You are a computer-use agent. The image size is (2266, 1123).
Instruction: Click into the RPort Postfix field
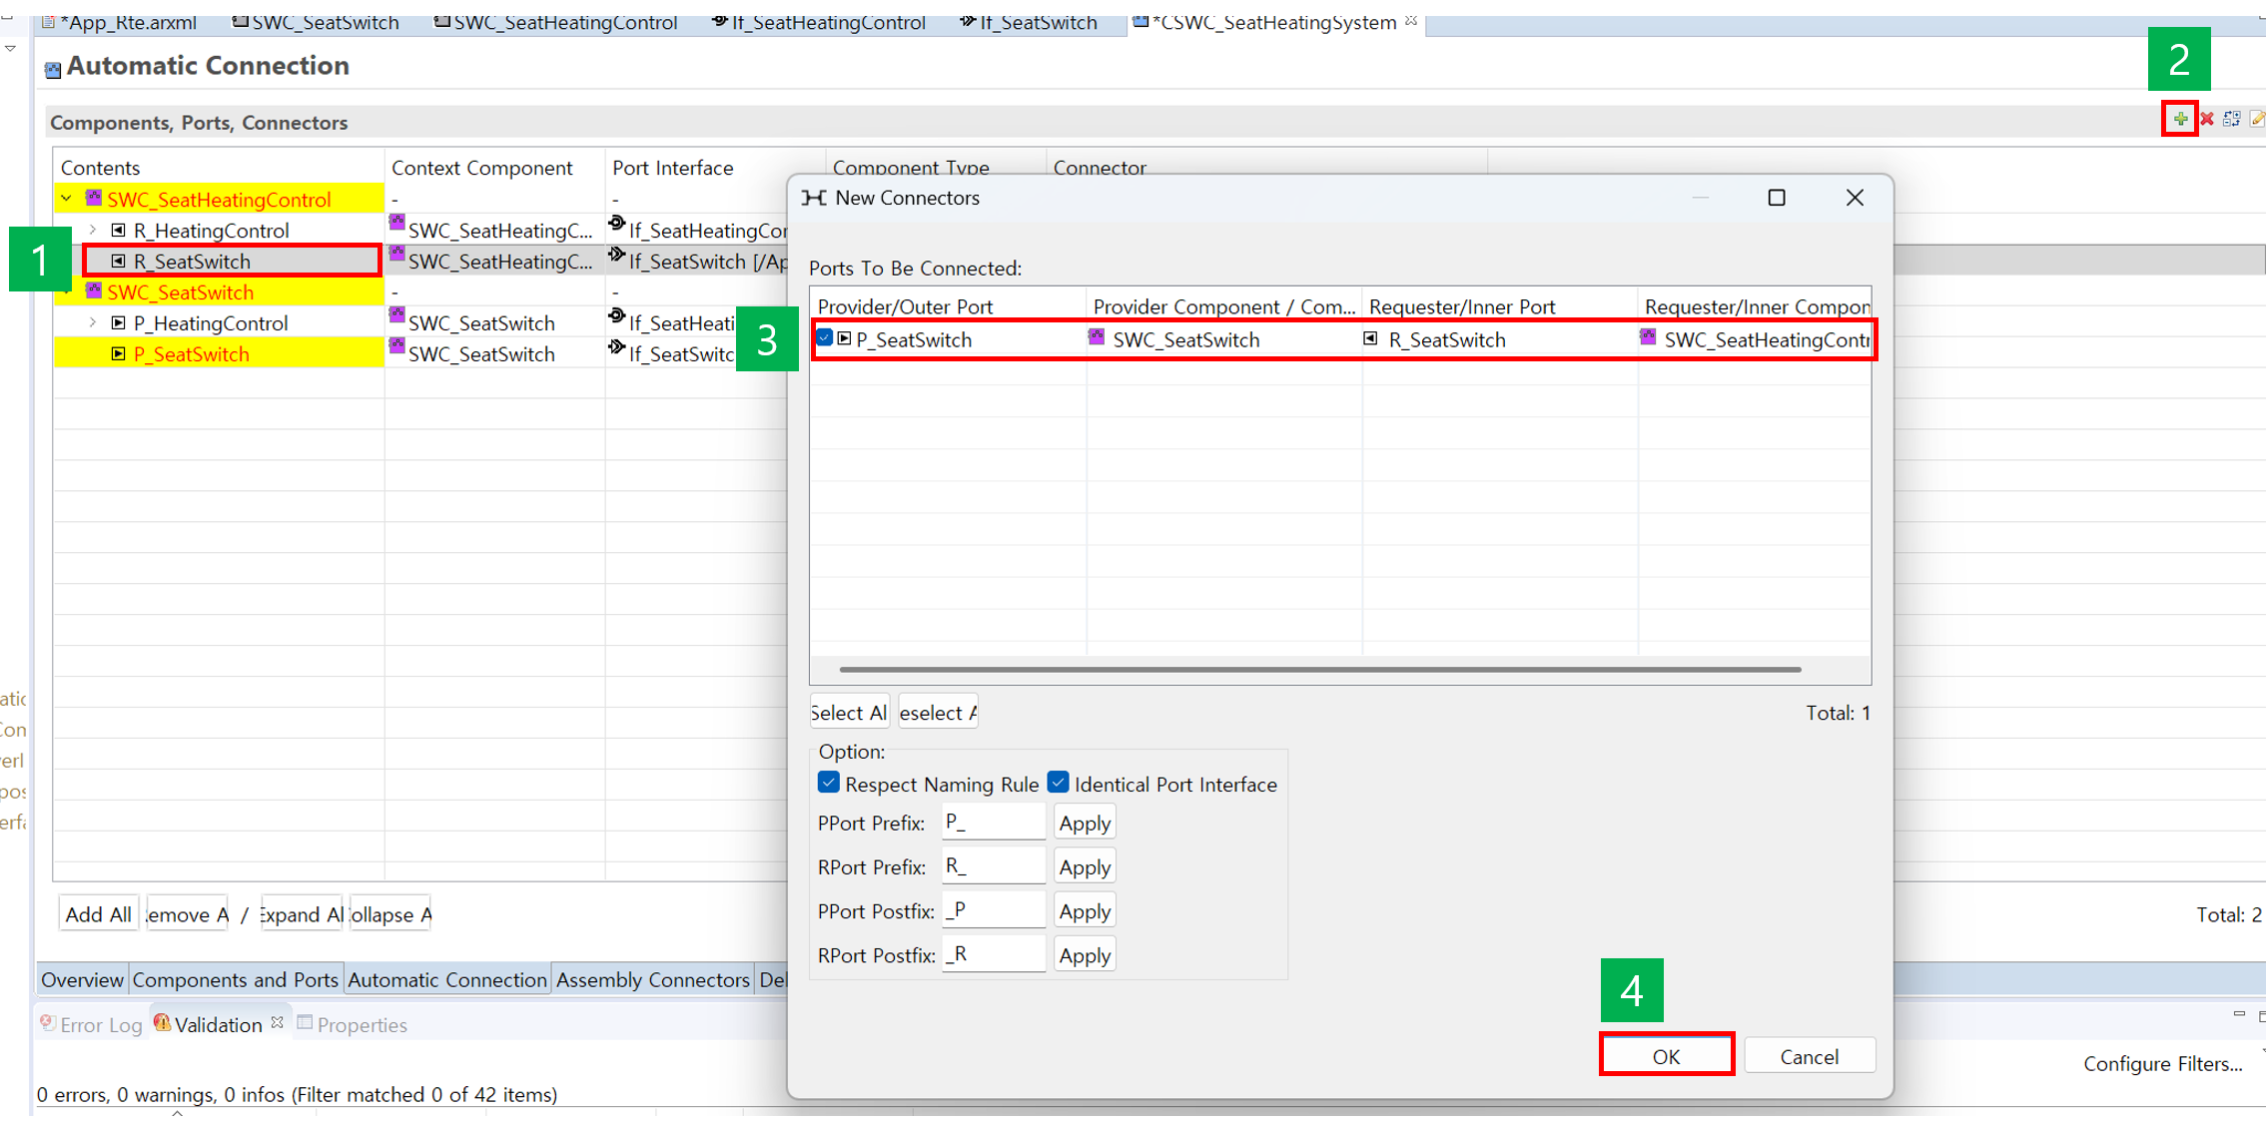click(x=993, y=954)
